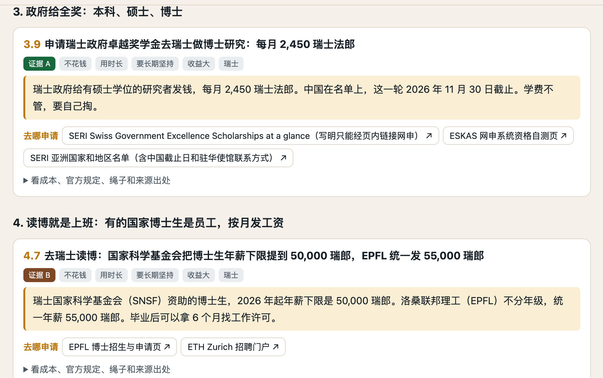Click 去哪申请 label in card 3.9
The height and width of the screenshot is (378, 603).
[x=41, y=136]
